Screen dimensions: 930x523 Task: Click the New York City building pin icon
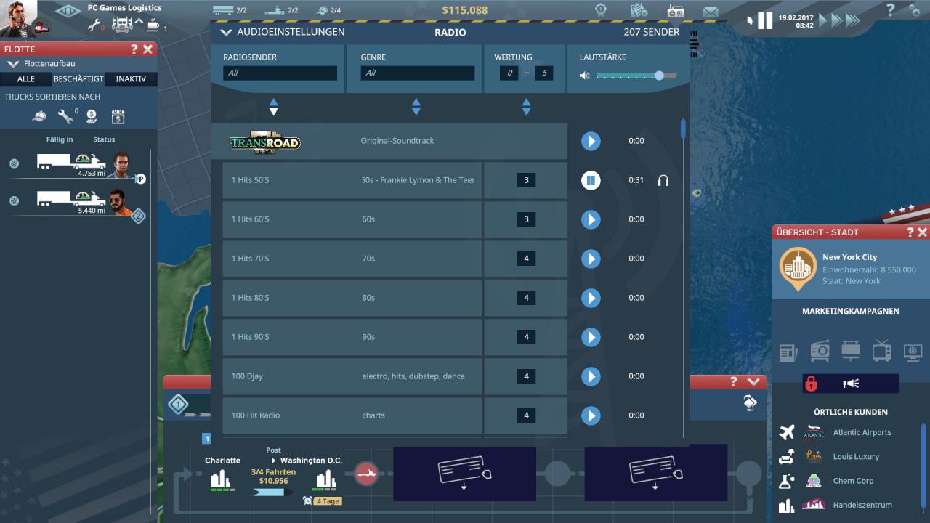[x=798, y=269]
